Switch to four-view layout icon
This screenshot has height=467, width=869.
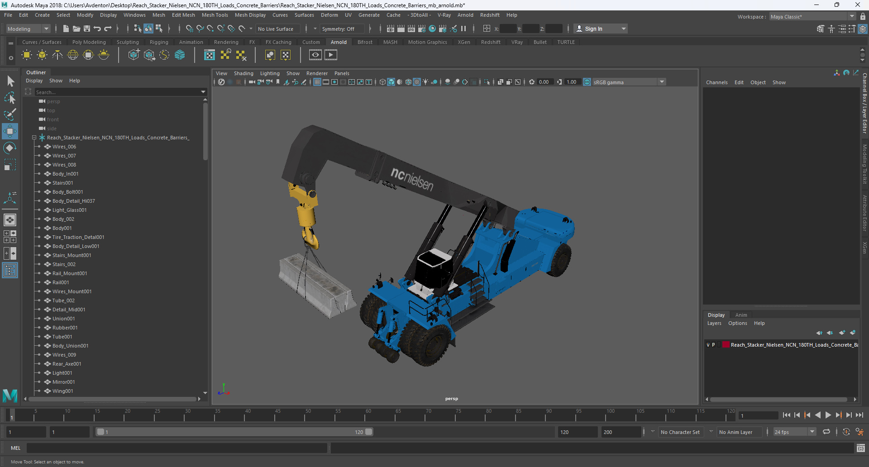(10, 237)
